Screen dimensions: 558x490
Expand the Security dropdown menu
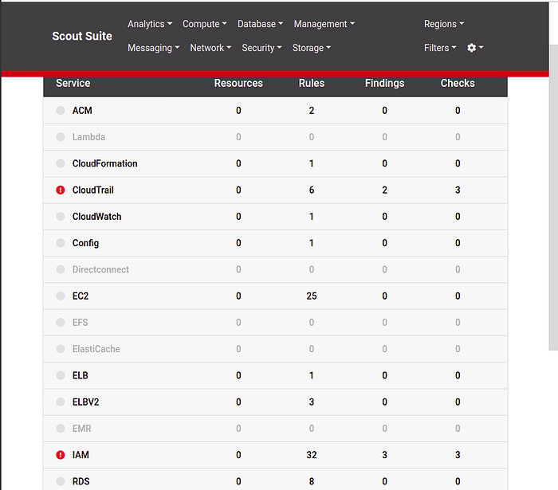pyautogui.click(x=261, y=48)
